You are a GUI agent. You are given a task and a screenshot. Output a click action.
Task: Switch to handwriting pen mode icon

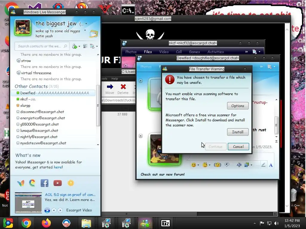[263, 165]
